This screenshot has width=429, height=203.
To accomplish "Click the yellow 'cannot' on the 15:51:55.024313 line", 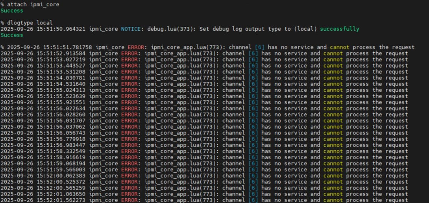I will [333, 90].
